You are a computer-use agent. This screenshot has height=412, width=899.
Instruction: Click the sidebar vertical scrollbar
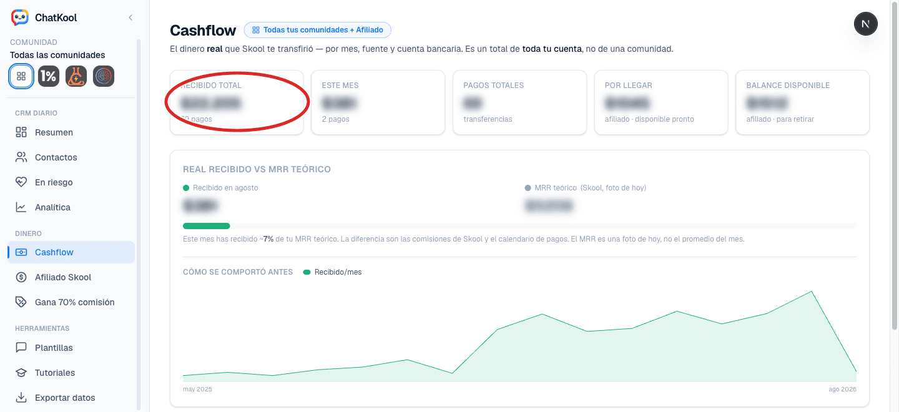(139, 225)
